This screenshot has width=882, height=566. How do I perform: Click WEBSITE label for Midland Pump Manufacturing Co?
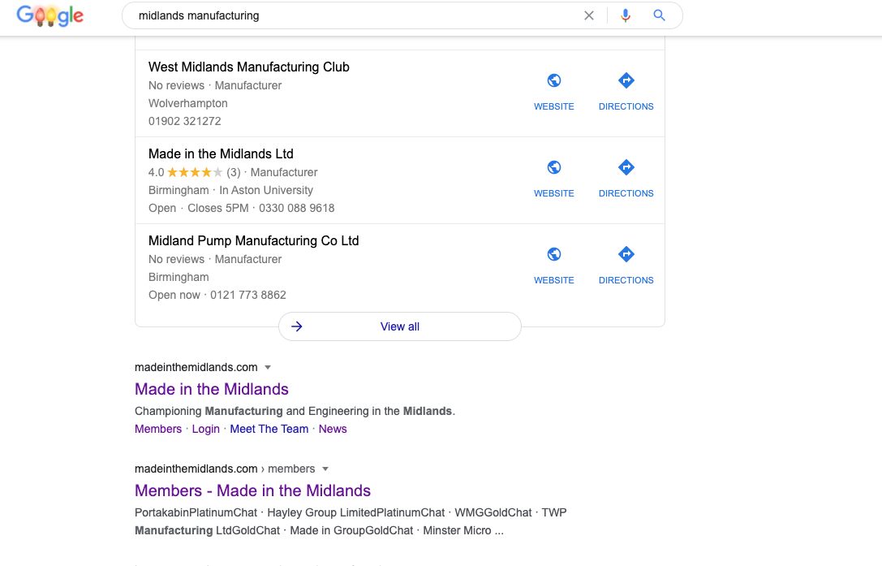click(x=554, y=280)
